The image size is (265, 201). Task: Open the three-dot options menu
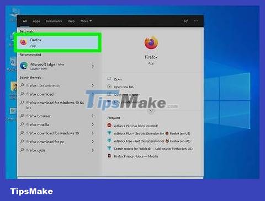pos(196,21)
